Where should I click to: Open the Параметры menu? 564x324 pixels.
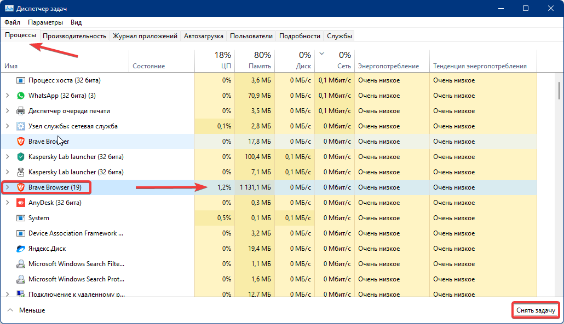point(45,22)
